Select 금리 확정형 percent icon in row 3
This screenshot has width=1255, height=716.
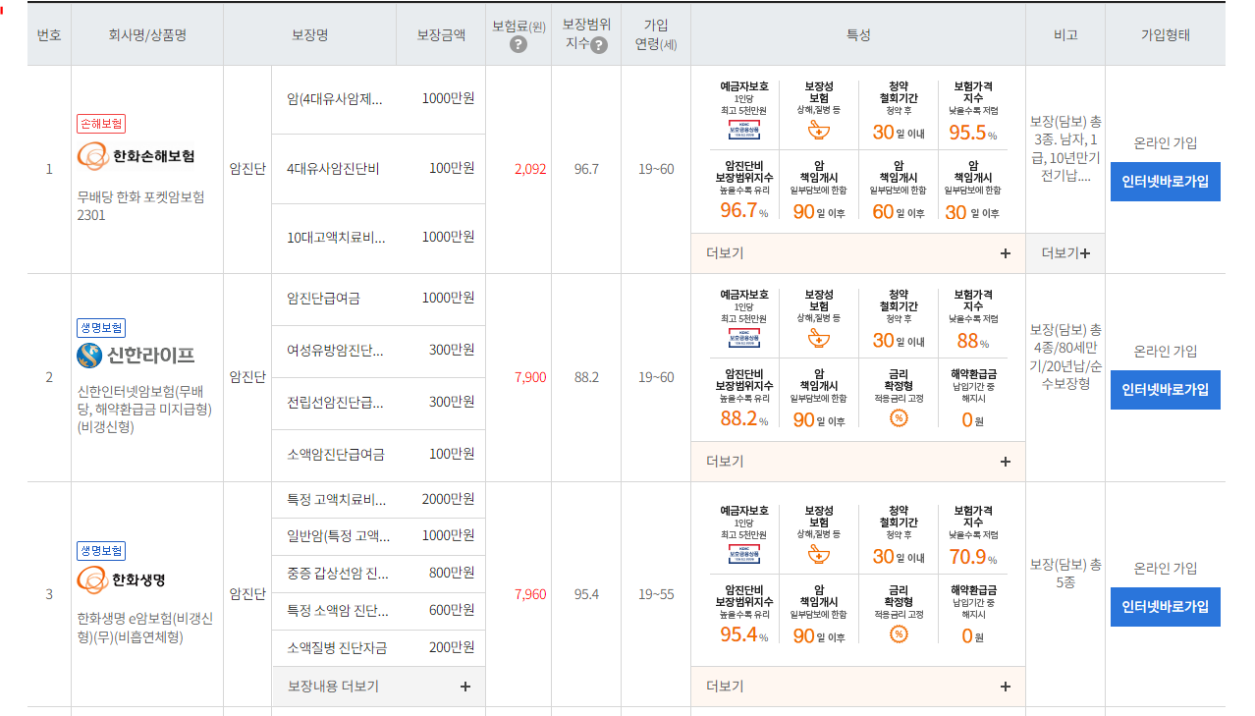[899, 633]
